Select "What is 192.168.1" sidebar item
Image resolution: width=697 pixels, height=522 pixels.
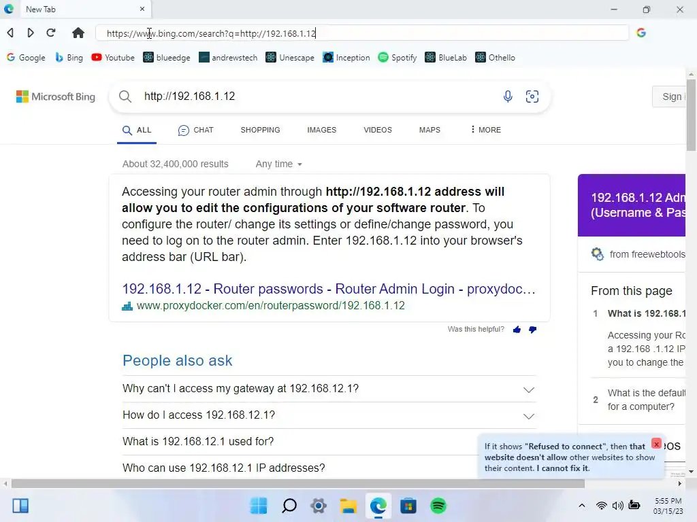(647, 314)
